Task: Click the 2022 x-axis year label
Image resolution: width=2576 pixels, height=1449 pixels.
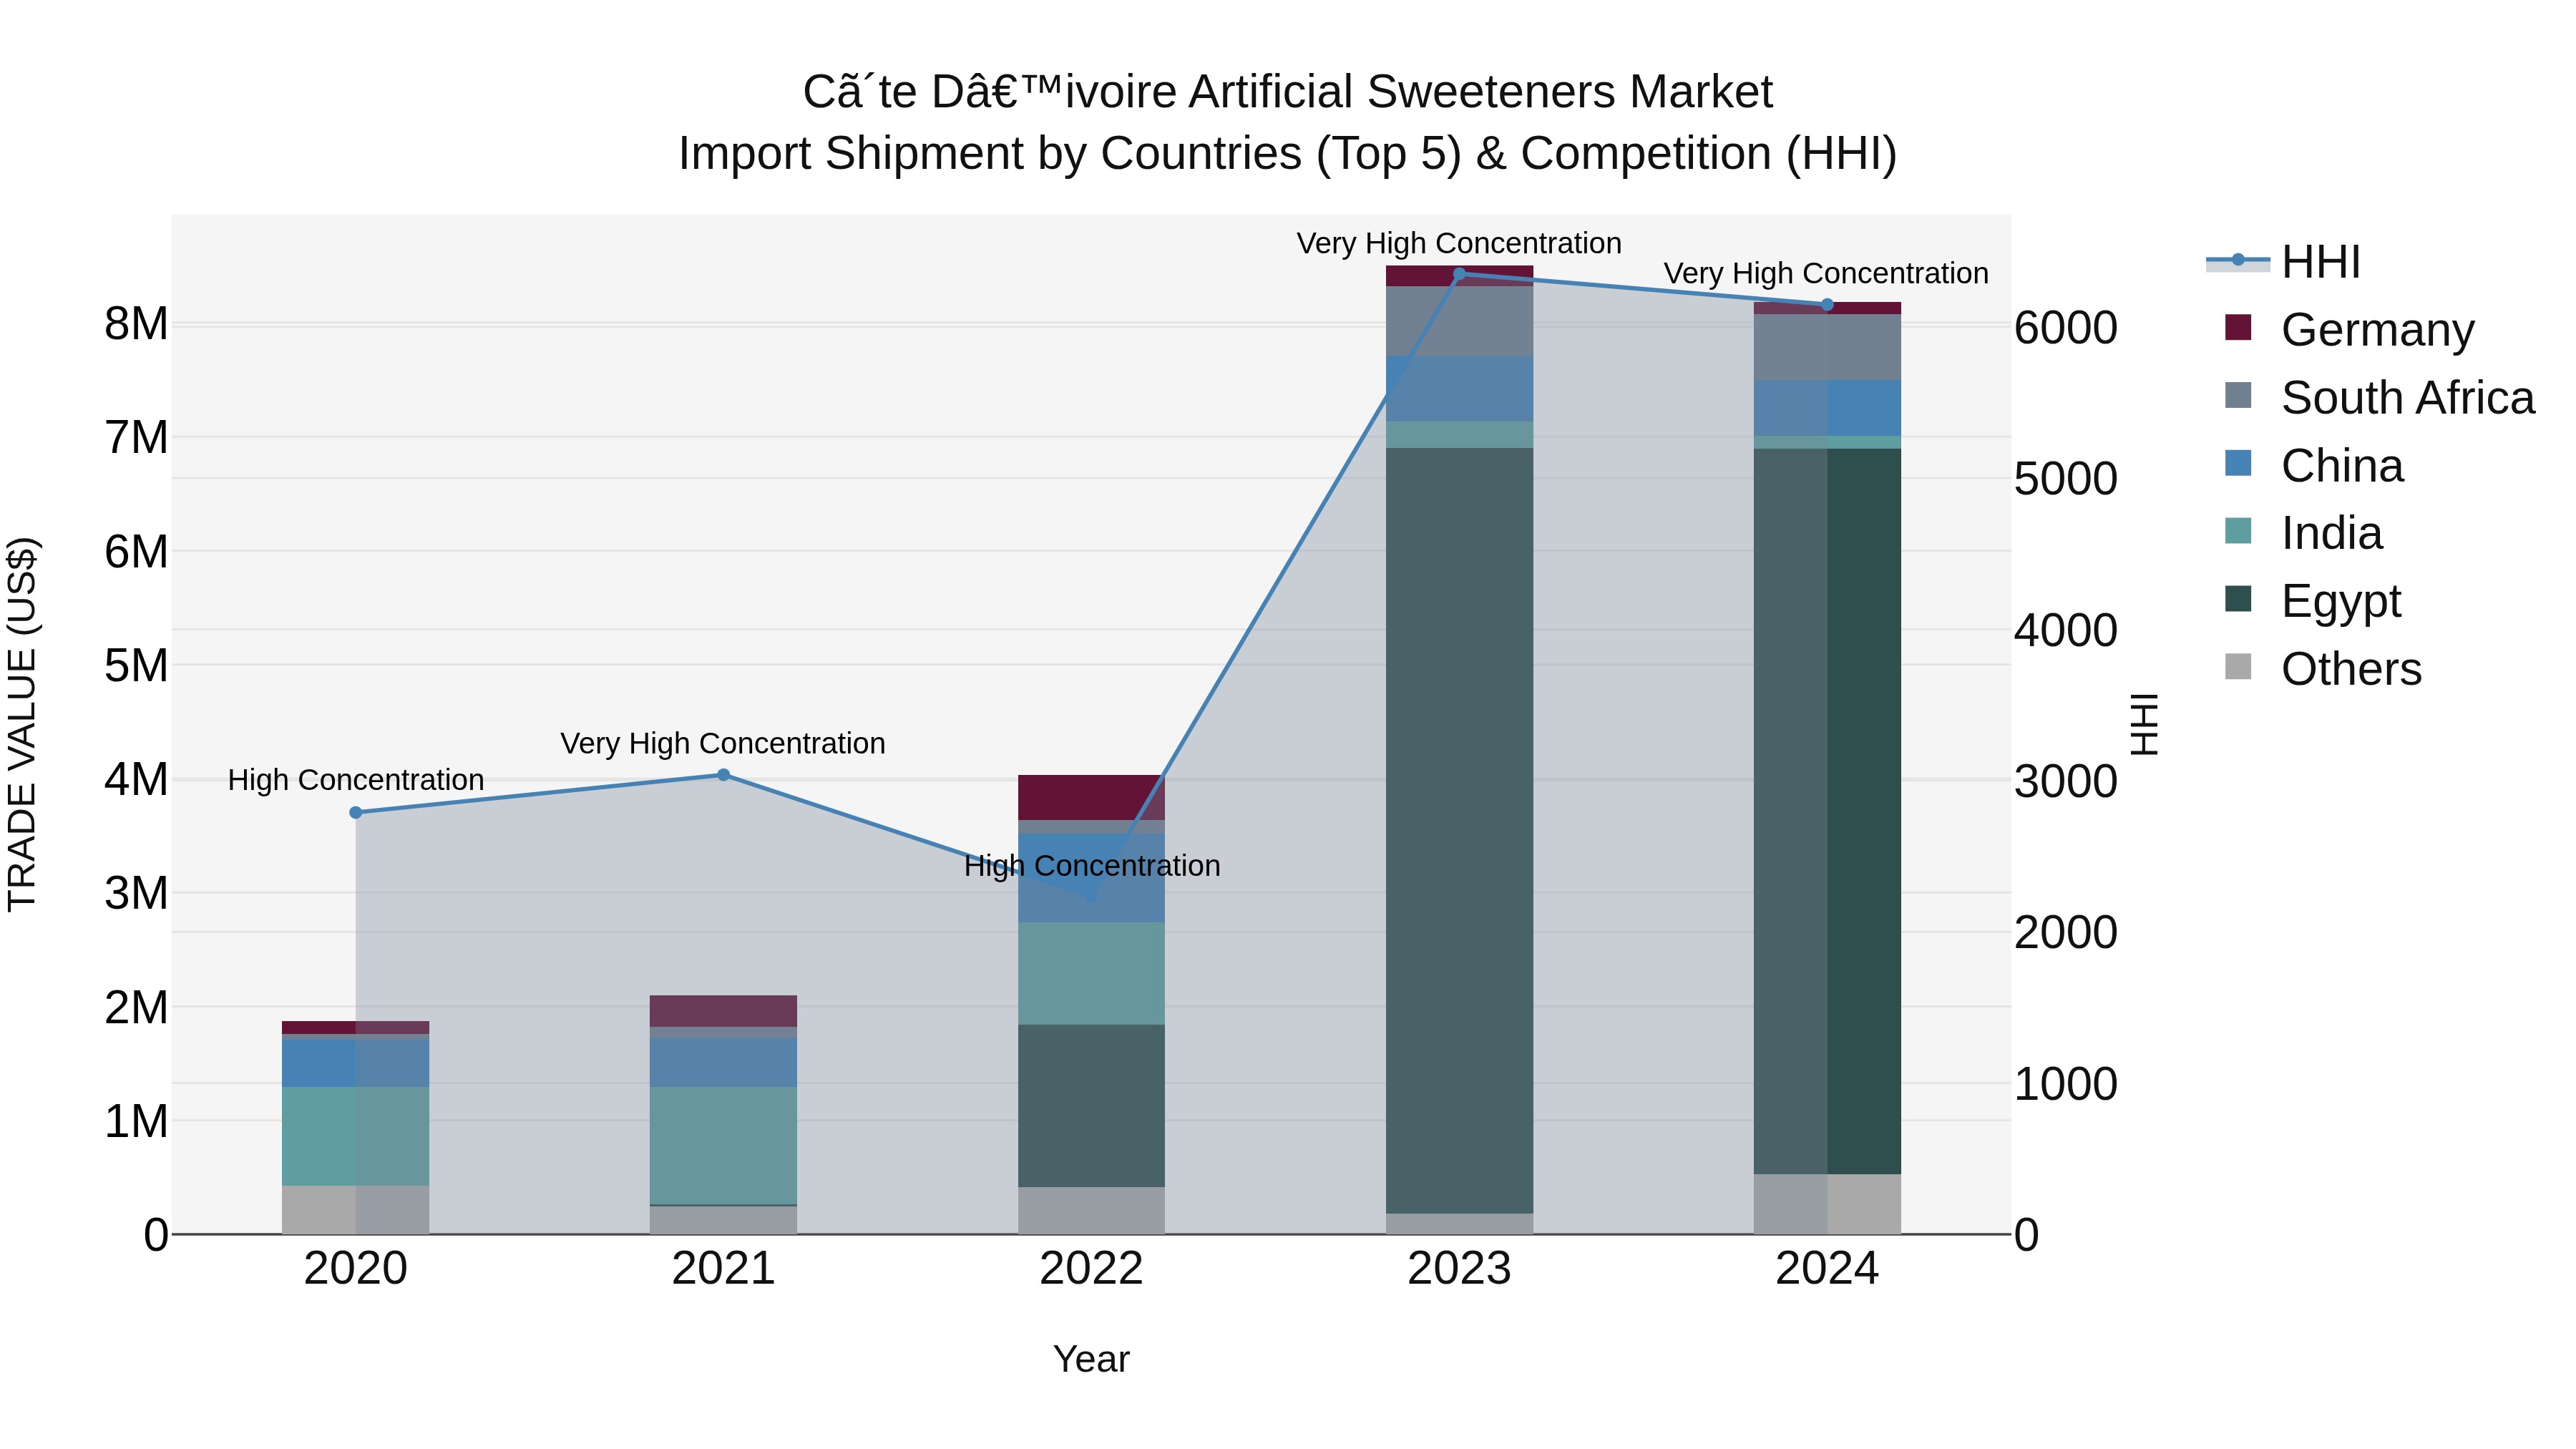Action: (x=1091, y=1269)
